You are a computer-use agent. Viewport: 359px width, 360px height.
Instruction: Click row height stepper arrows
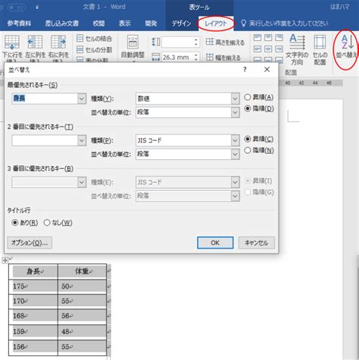coord(196,42)
